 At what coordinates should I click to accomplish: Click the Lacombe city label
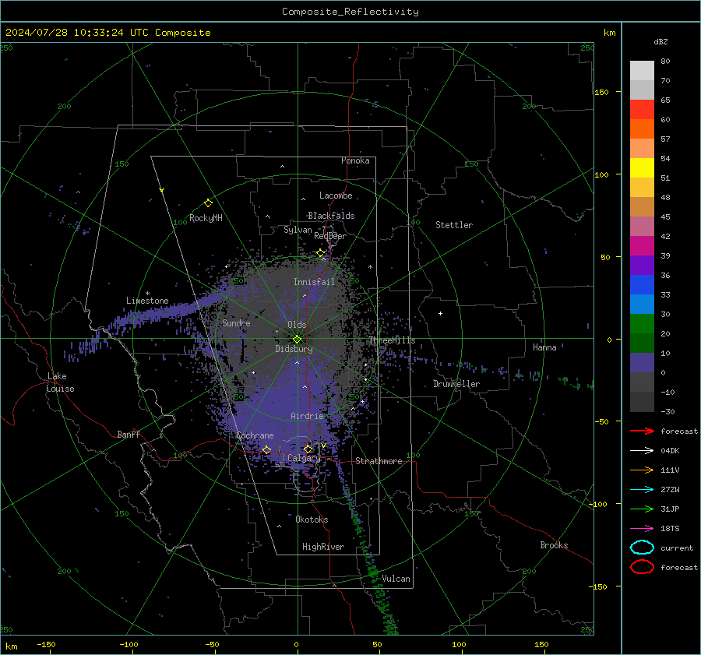336,195
